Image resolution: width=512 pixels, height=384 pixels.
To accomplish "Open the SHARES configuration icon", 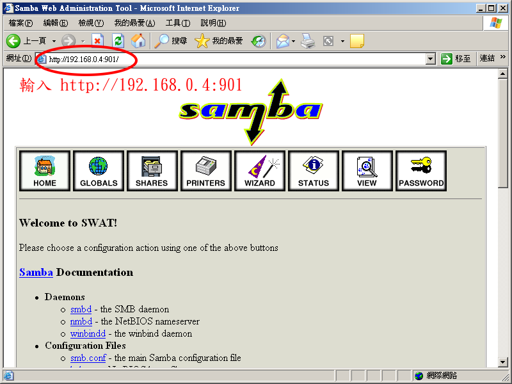I will pos(152,171).
